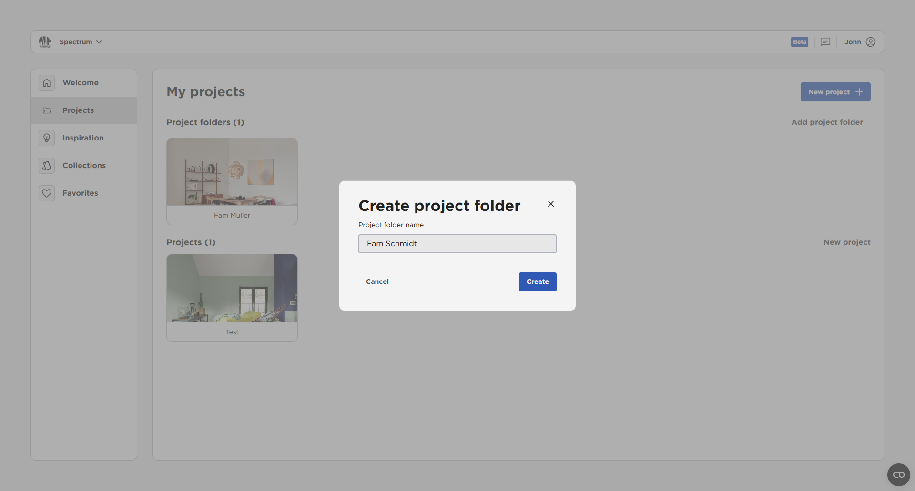Click the Add project folder link
The image size is (915, 491).
[x=827, y=122]
